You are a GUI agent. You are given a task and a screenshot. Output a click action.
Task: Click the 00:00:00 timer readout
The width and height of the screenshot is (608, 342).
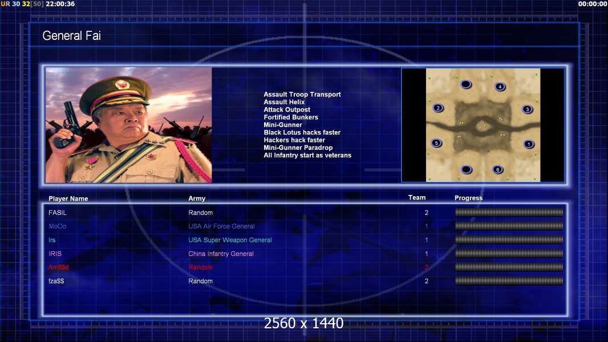[593, 4]
